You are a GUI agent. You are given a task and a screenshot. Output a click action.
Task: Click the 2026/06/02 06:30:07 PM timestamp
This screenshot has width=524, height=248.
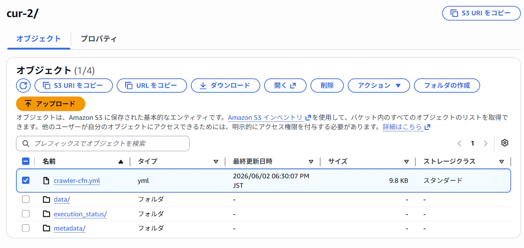point(271,181)
